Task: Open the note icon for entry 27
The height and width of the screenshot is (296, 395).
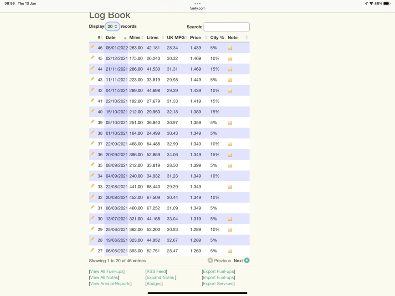Action: click(230, 251)
